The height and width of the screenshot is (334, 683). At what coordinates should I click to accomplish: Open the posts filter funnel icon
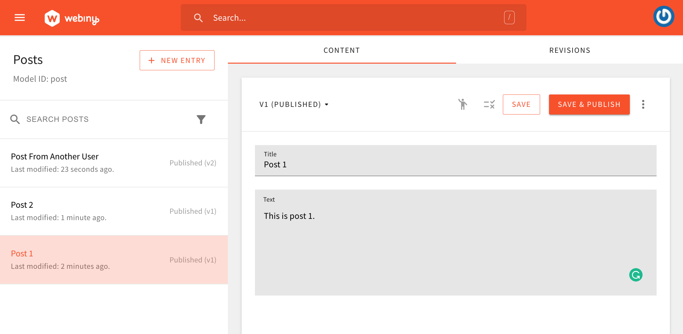point(201,119)
